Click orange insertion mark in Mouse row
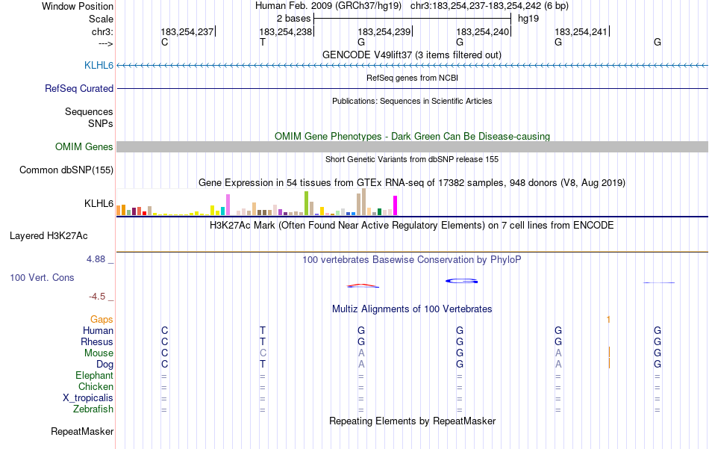The height and width of the screenshot is (449, 709). (610, 353)
